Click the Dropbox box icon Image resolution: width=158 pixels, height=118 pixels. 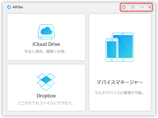pyautogui.click(x=46, y=82)
